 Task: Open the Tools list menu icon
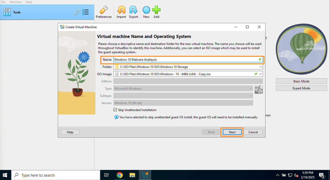(x=85, y=12)
